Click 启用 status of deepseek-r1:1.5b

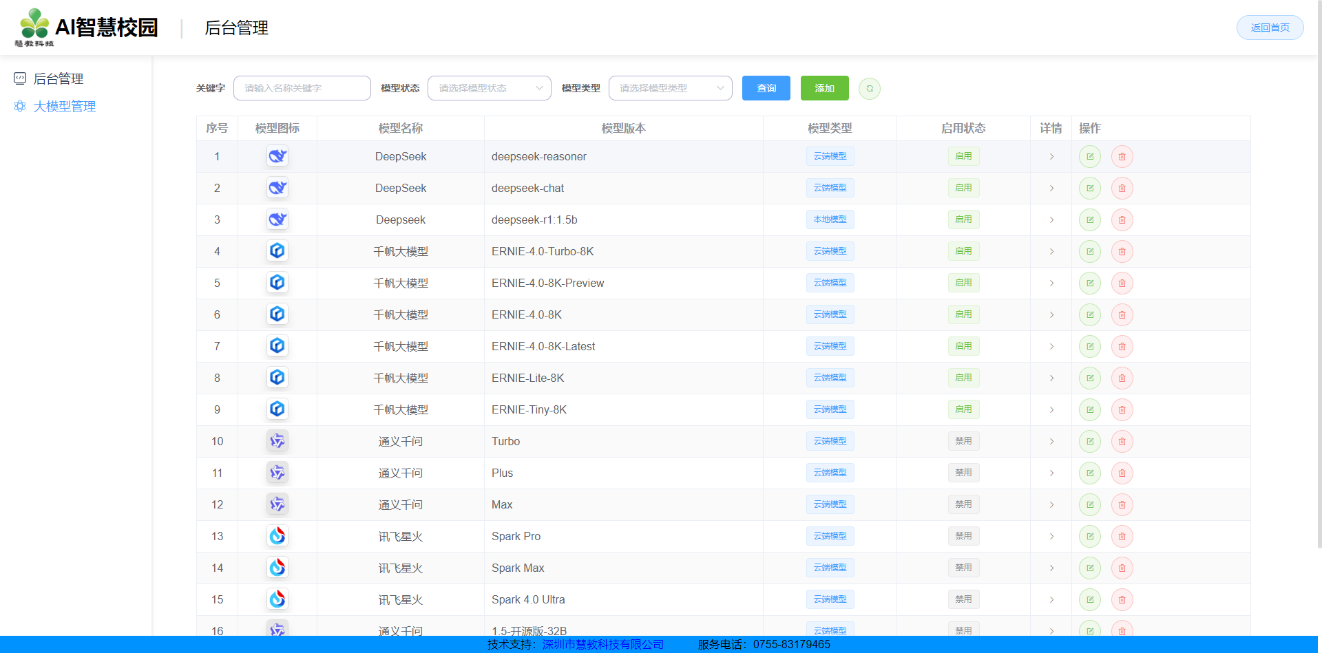[963, 220]
